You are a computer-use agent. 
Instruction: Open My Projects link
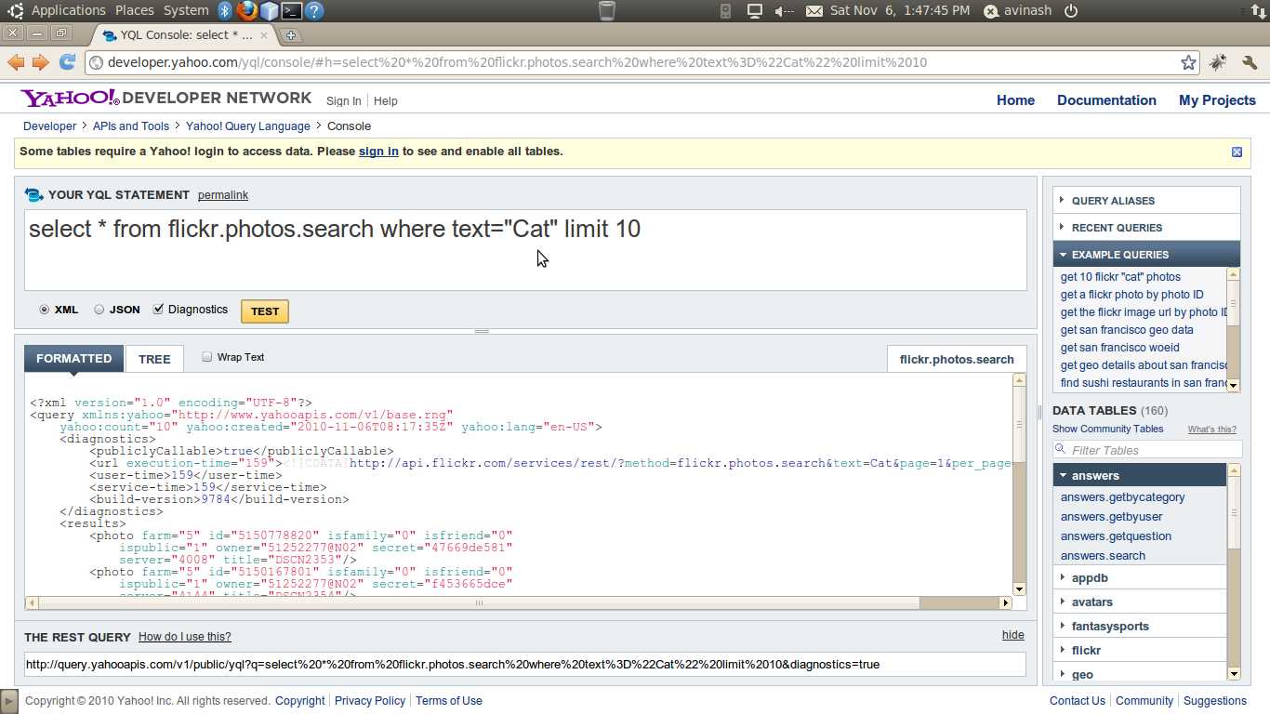(1217, 100)
